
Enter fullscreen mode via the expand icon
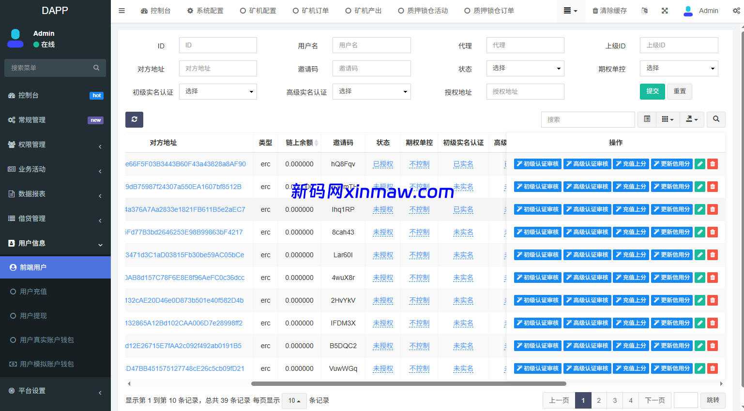click(665, 11)
